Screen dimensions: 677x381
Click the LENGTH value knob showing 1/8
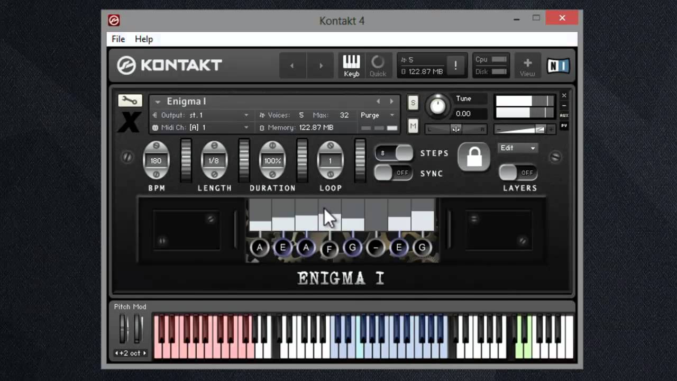[214, 160]
